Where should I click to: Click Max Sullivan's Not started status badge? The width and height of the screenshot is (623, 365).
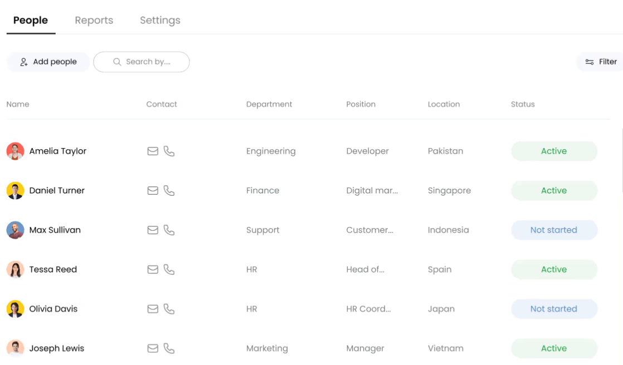click(x=553, y=230)
